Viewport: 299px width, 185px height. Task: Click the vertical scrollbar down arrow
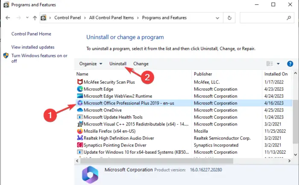pyautogui.click(x=296, y=155)
